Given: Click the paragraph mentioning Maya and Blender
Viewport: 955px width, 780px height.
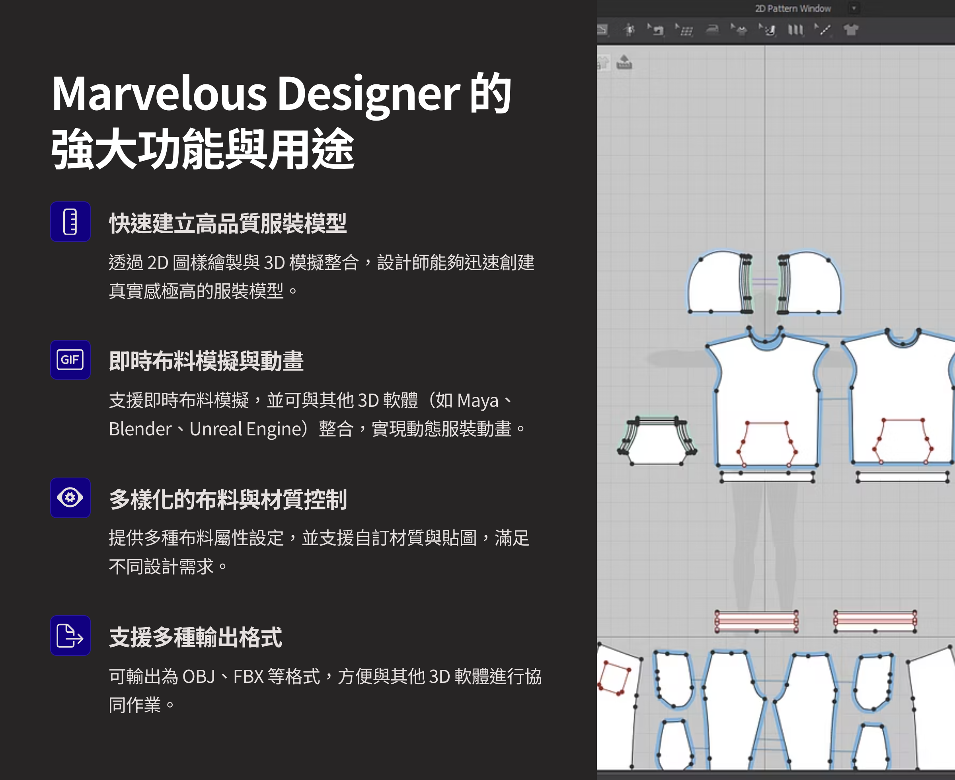Looking at the screenshot, I should coord(317,414).
